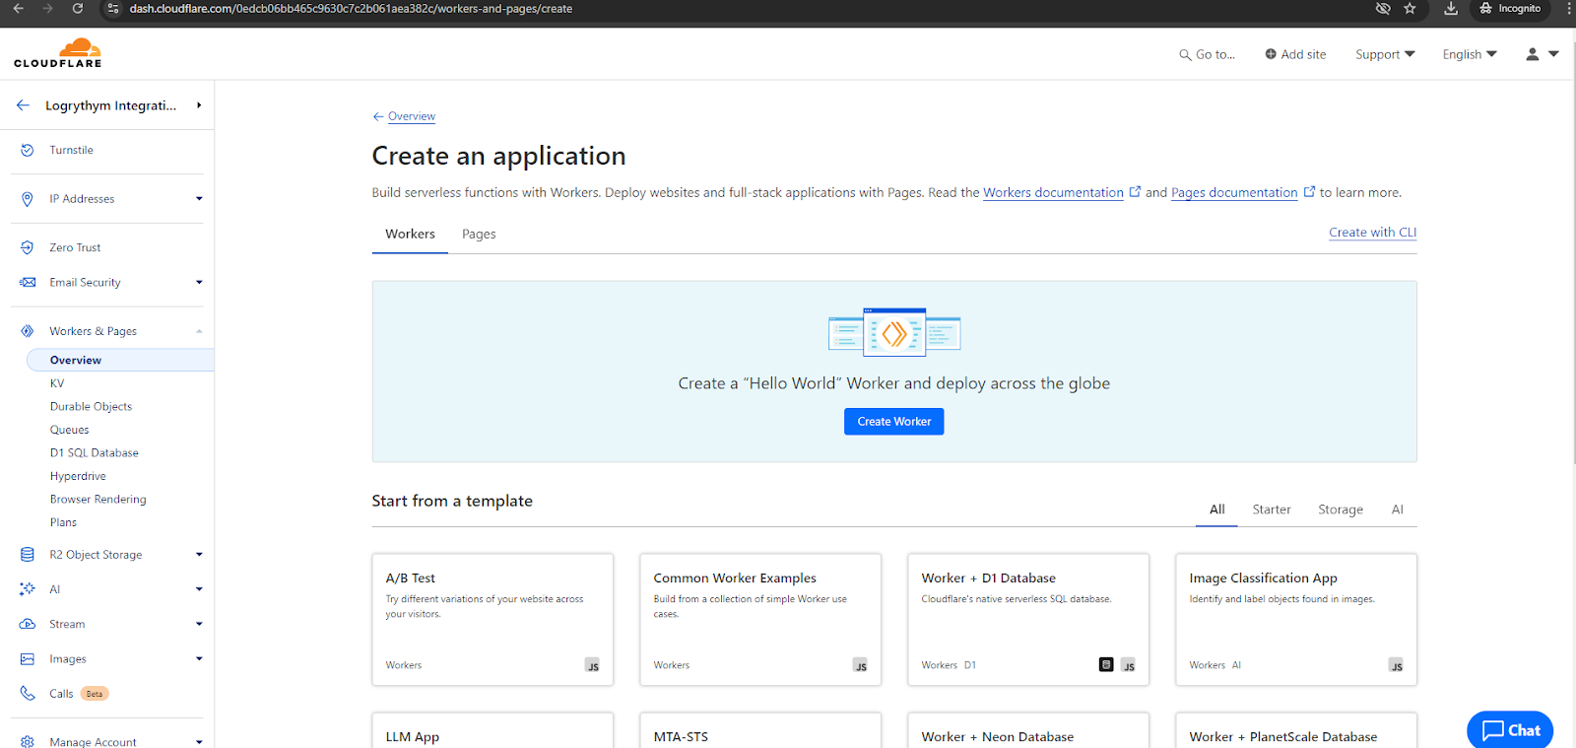
Task: Click the Stream cloud icon
Action: (28, 624)
